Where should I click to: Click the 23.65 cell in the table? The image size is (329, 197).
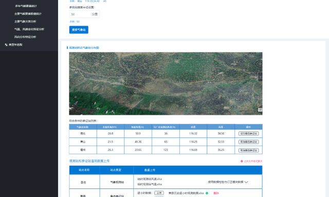pos(138,150)
